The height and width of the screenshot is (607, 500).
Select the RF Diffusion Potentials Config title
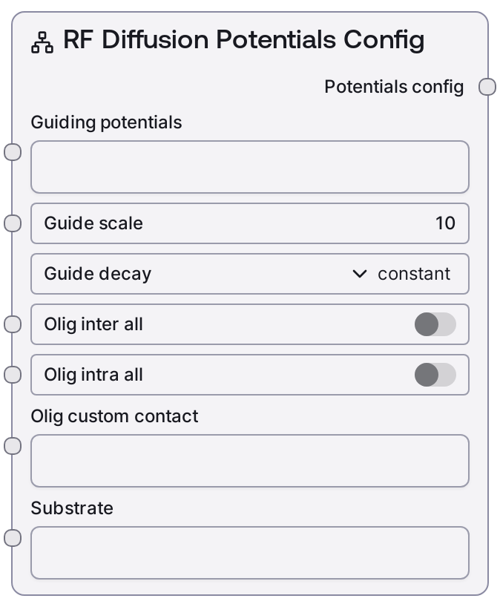point(243,40)
